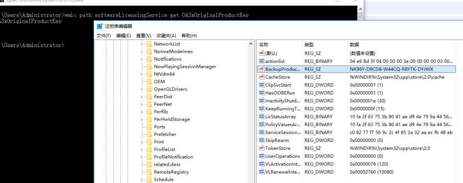Open the 文件(F) menu

tap(104, 35)
